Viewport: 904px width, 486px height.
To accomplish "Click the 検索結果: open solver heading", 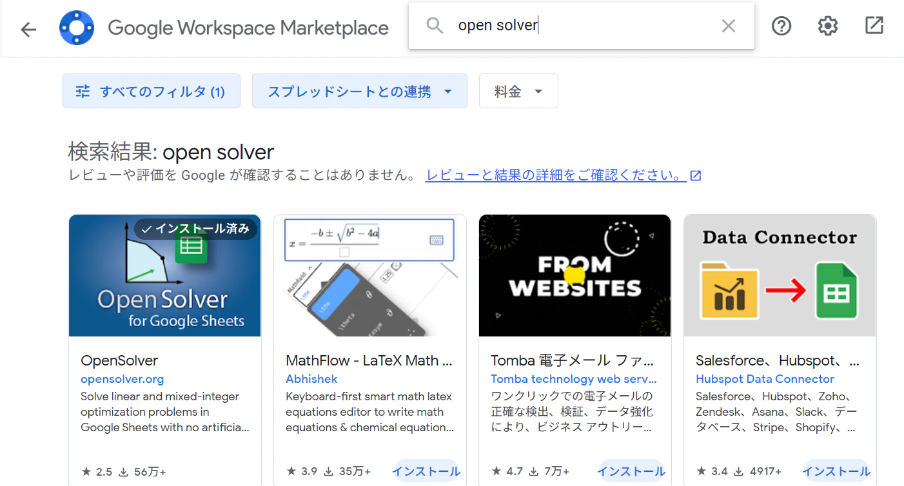I will 171,152.
